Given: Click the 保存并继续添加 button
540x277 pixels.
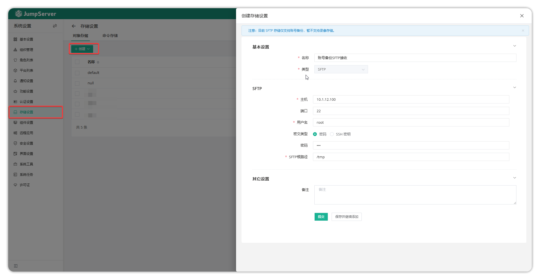Looking at the screenshot, I should tap(346, 217).
